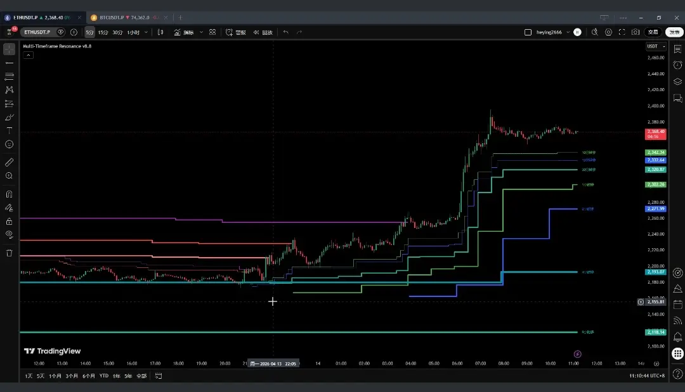This screenshot has width=685, height=392.
Task: Open the main menu with notification badge
Action: tap(11, 32)
